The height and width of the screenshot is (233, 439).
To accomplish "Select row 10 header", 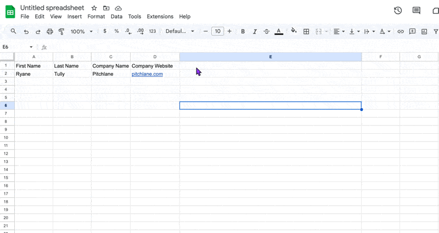I will [x=6, y=138].
